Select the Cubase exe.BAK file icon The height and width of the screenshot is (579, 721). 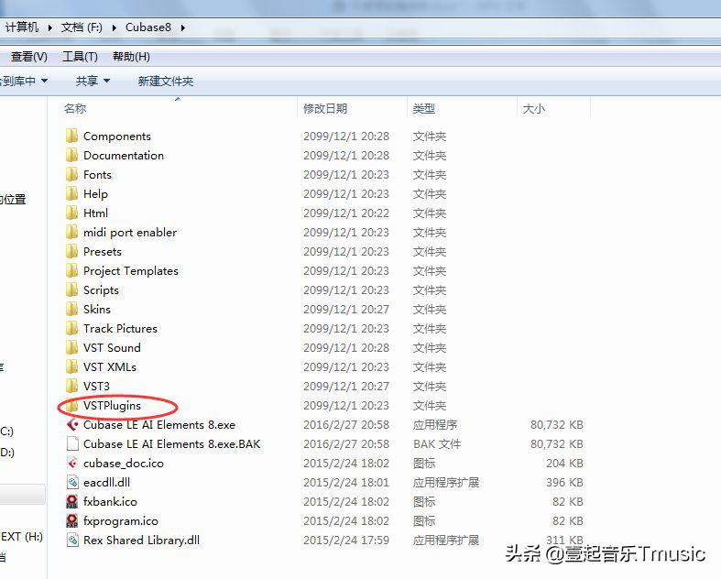[x=72, y=443]
